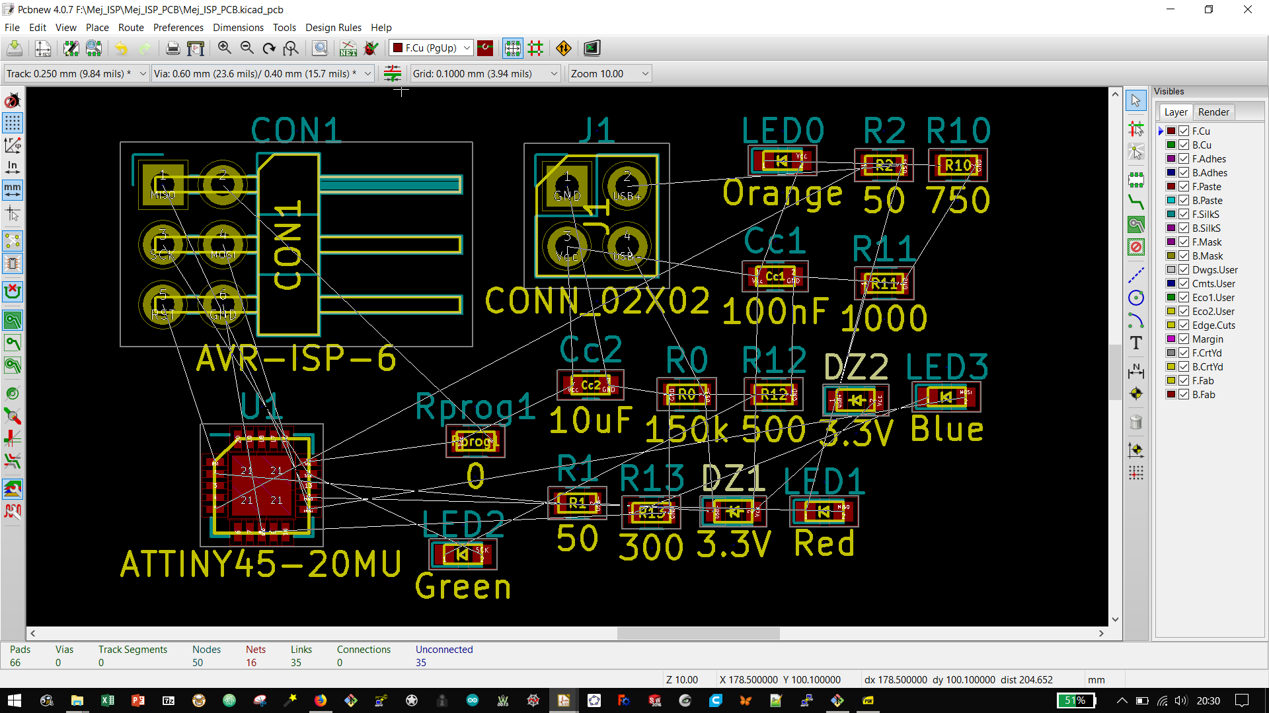Toggle F.Mask layer visibility checkbox
This screenshot has height=713, width=1269.
[x=1184, y=242]
